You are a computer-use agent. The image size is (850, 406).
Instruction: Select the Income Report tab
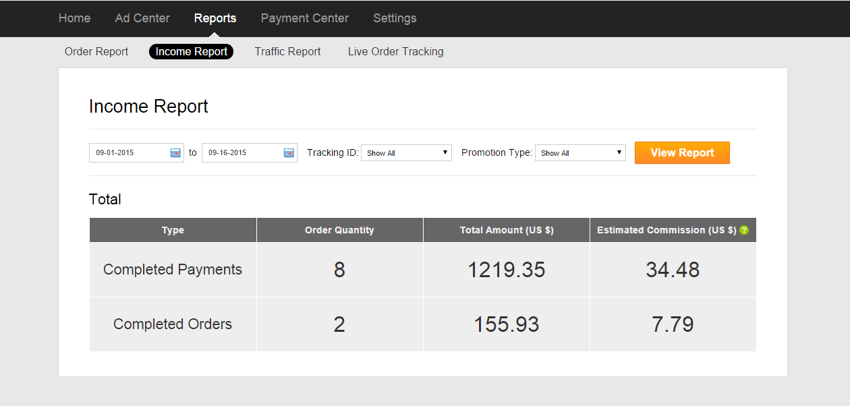pyautogui.click(x=192, y=51)
